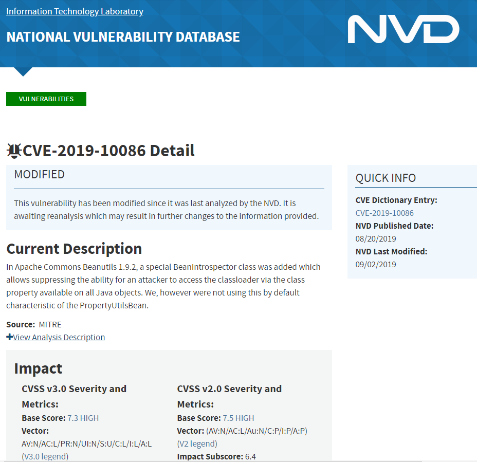Expand View Analysis Description
Viewport: 477px width, 462px height.
point(59,337)
